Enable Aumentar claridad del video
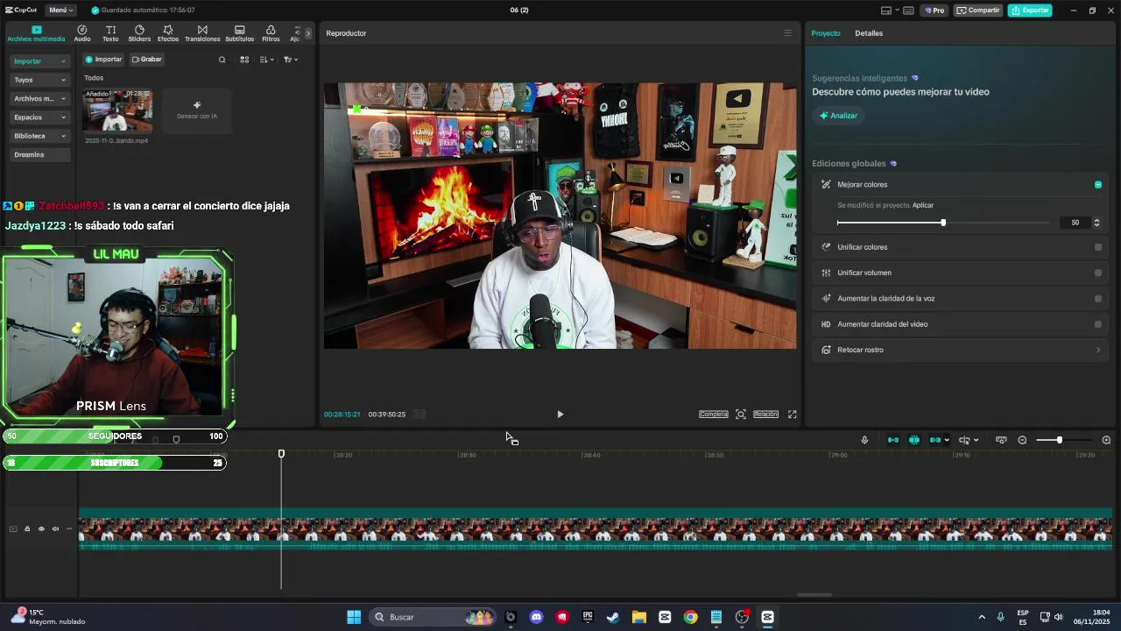The width and height of the screenshot is (1121, 631). click(x=1098, y=324)
